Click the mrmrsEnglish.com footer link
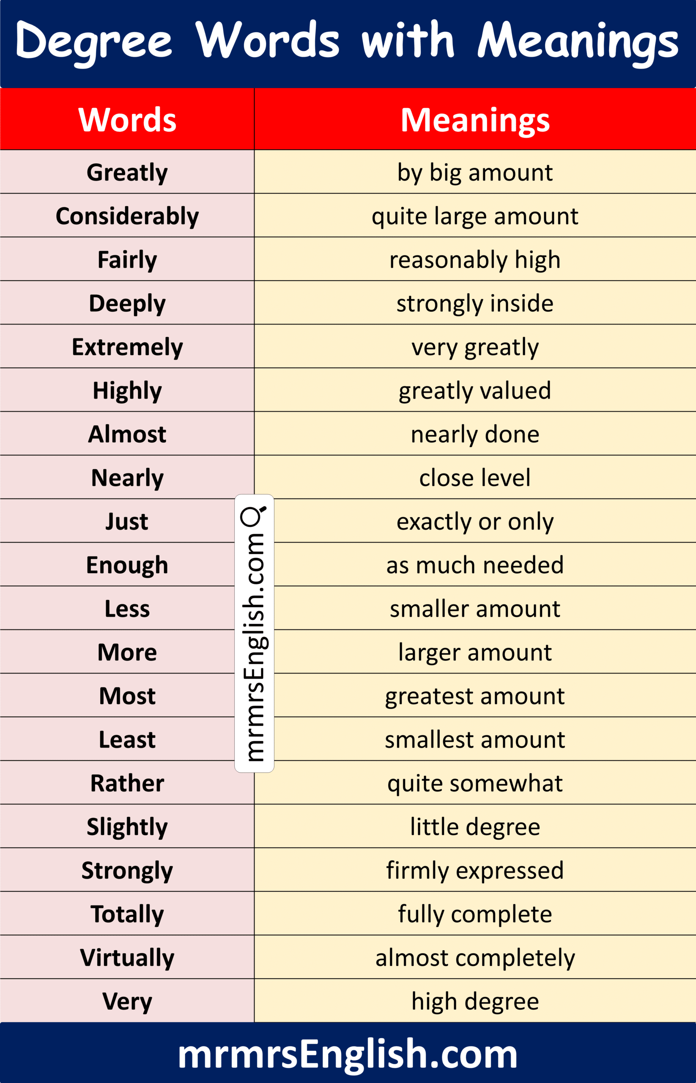The image size is (696, 1083). (348, 1054)
